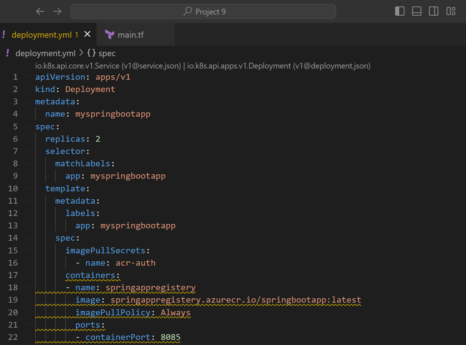The width and height of the screenshot is (466, 345).
Task: Collapse the spec fold at line 5
Action: pos(28,126)
